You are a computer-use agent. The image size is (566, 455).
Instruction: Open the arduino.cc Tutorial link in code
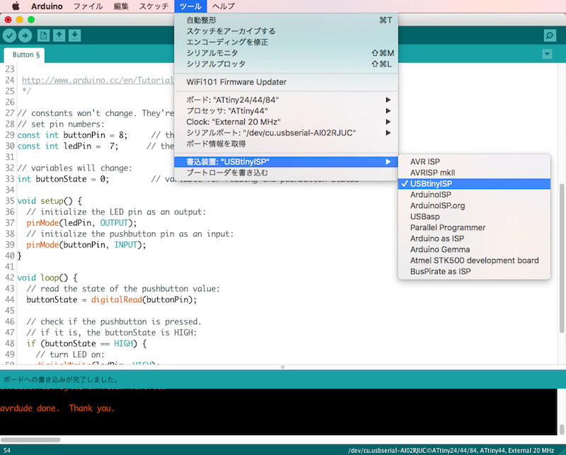coord(98,80)
